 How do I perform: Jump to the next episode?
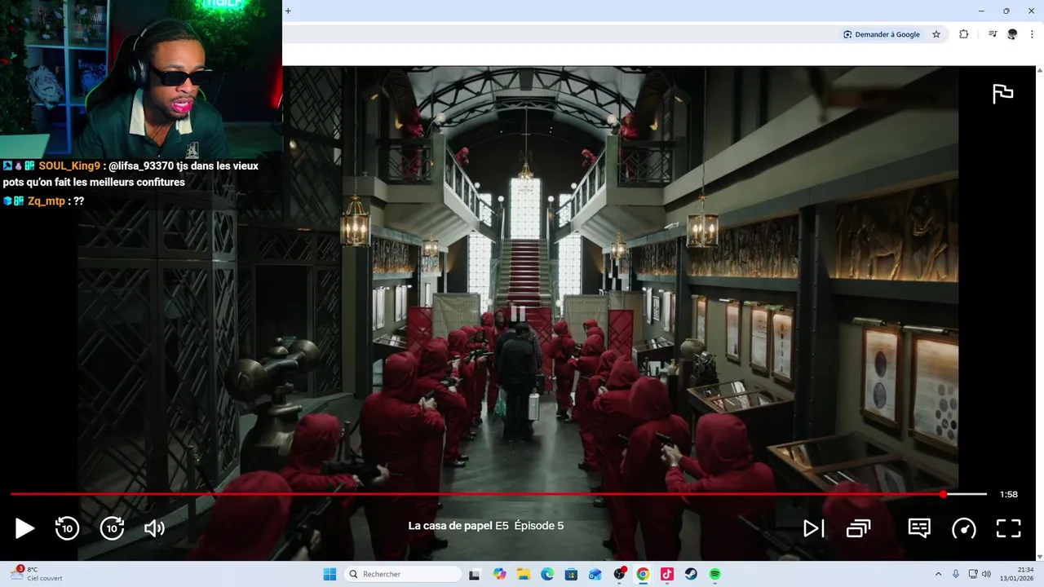pyautogui.click(x=813, y=528)
